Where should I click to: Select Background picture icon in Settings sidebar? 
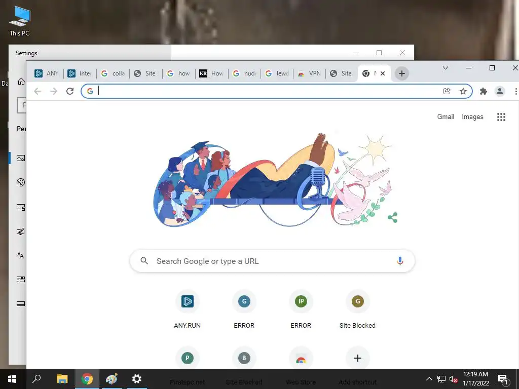tap(20, 158)
